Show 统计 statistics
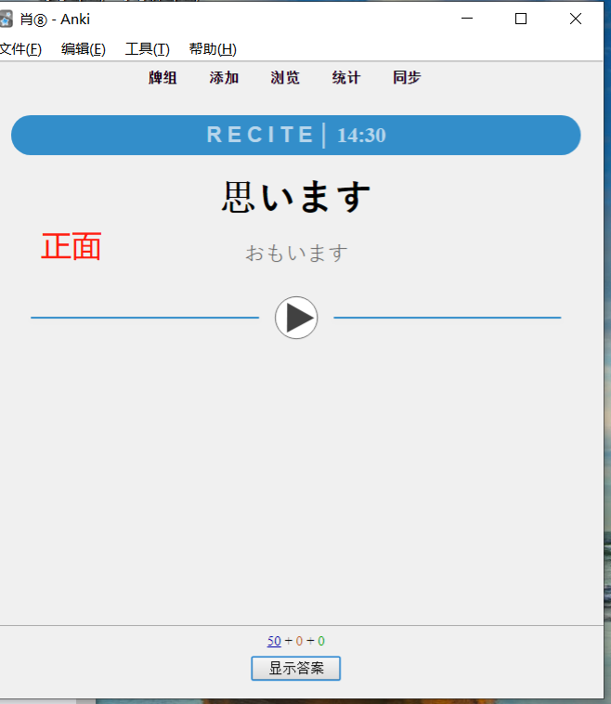The height and width of the screenshot is (704, 611). pos(345,78)
